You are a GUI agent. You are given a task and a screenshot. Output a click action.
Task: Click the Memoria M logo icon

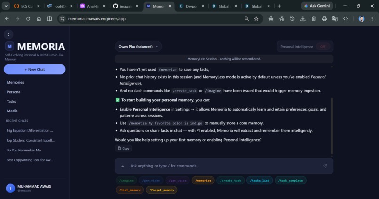click(x=9, y=46)
